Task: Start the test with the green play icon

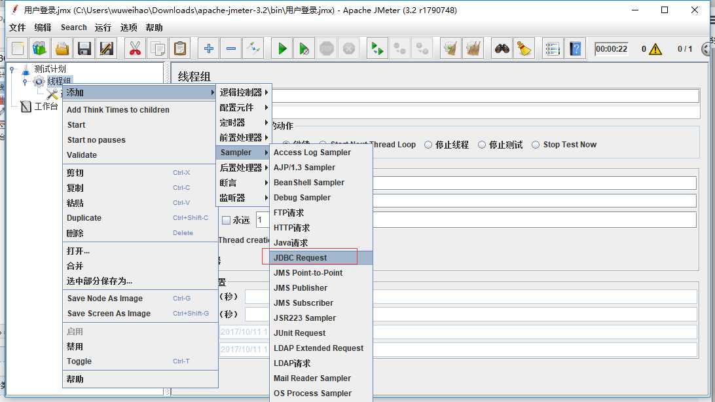Action: pos(282,48)
